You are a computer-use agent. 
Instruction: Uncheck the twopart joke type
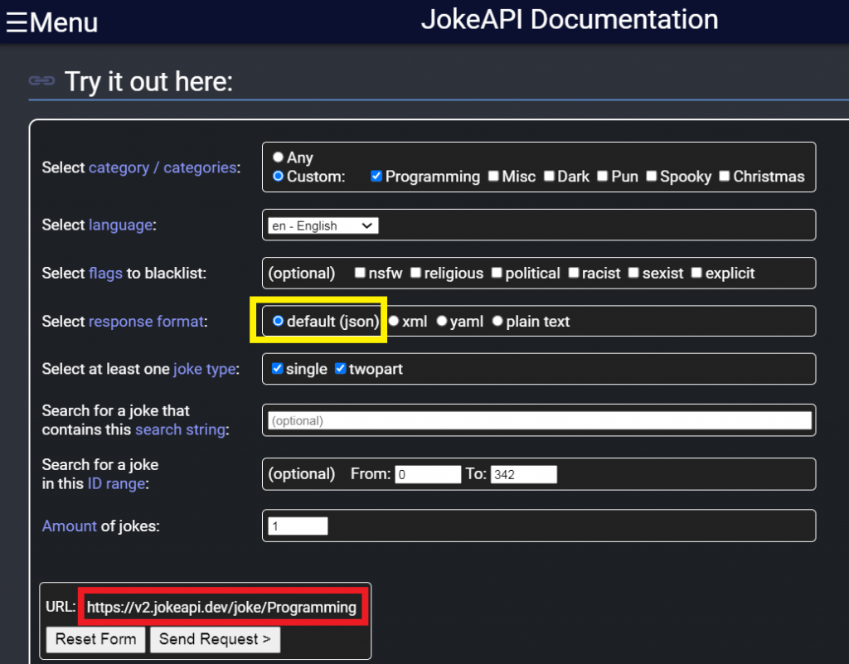pos(341,369)
